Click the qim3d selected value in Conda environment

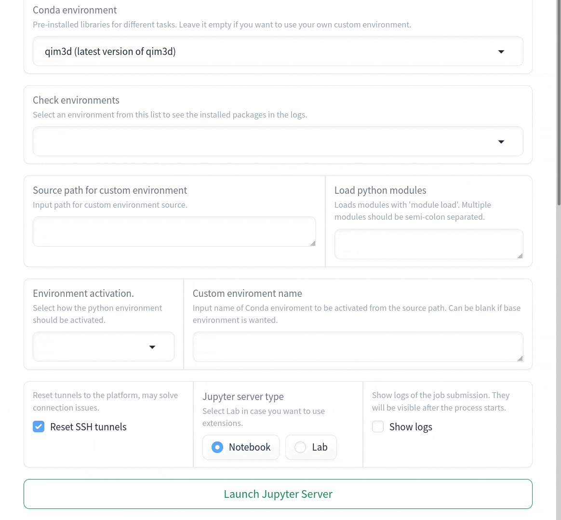click(x=110, y=52)
